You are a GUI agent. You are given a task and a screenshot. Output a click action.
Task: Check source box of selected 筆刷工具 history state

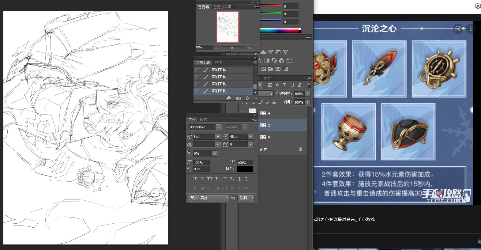coord(197,91)
